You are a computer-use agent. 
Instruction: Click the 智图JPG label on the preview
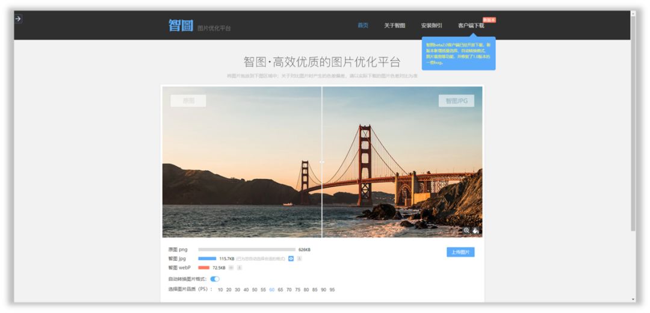coord(456,101)
